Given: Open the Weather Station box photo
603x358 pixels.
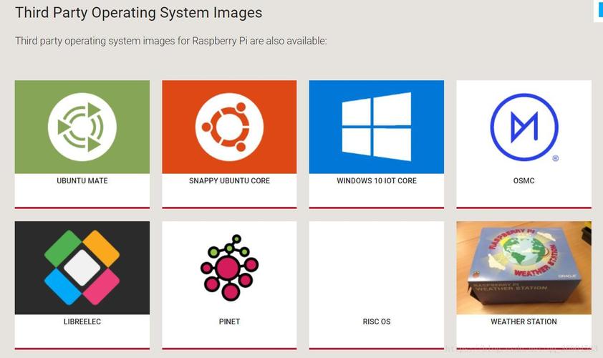Looking at the screenshot, I should 524,267.
